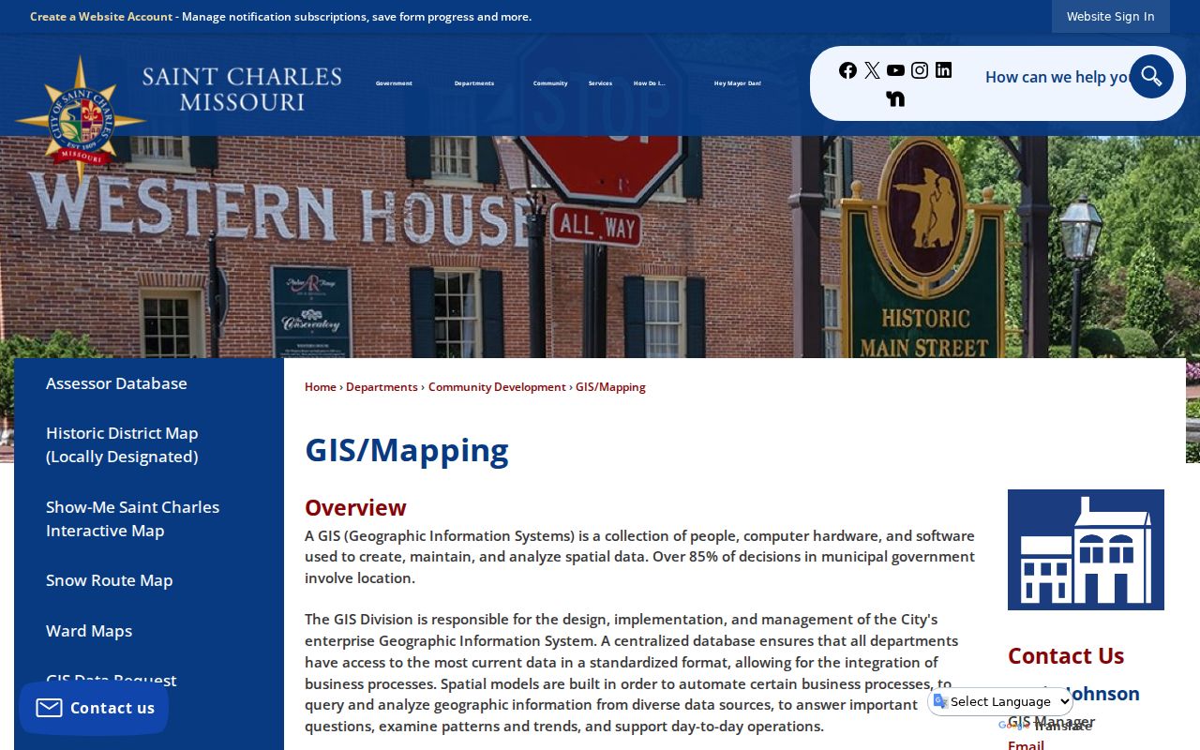Viewport: 1200px width, 750px height.
Task: Click the Create a Website Account link
Action: pos(101,17)
